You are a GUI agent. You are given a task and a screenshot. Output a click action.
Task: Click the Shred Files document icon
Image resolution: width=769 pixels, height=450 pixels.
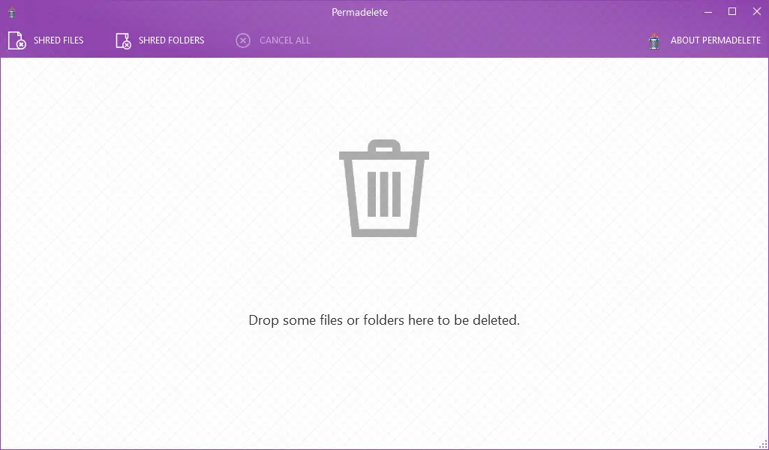(17, 40)
